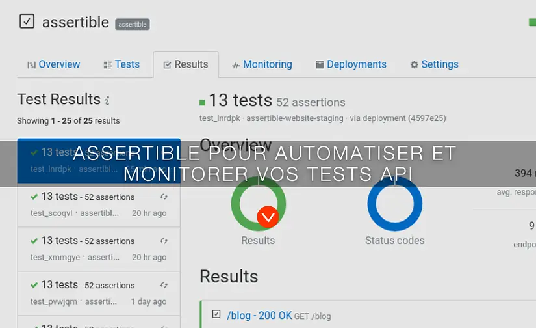The width and height of the screenshot is (536, 328).
Task: Open the /blog - 200 OK result link
Action: [259, 316]
